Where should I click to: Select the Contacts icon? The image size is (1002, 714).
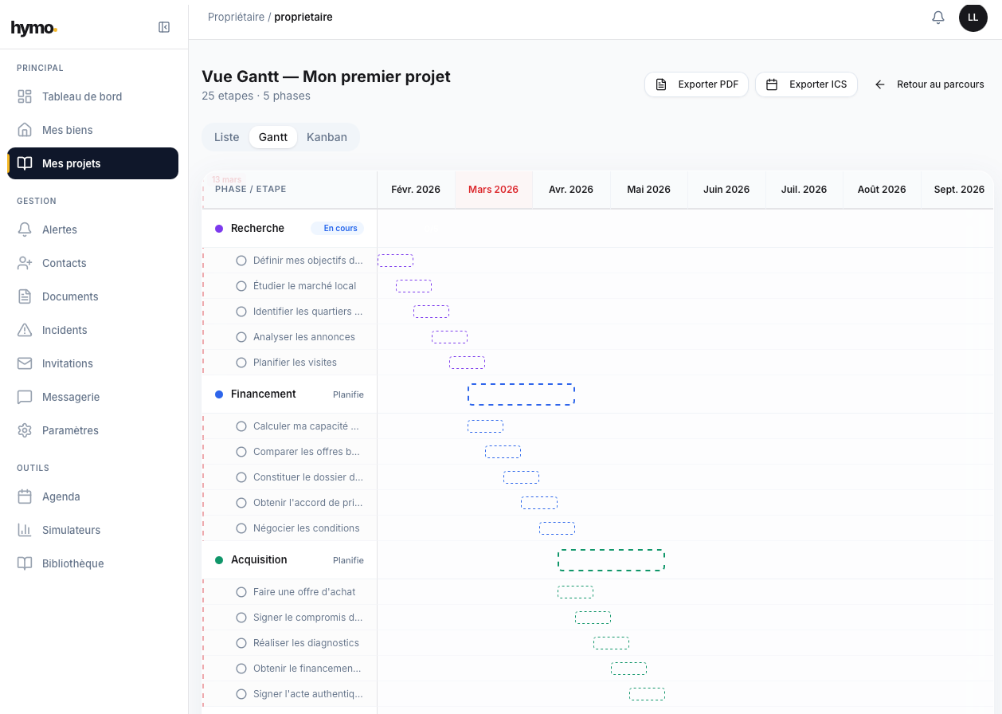(x=24, y=263)
